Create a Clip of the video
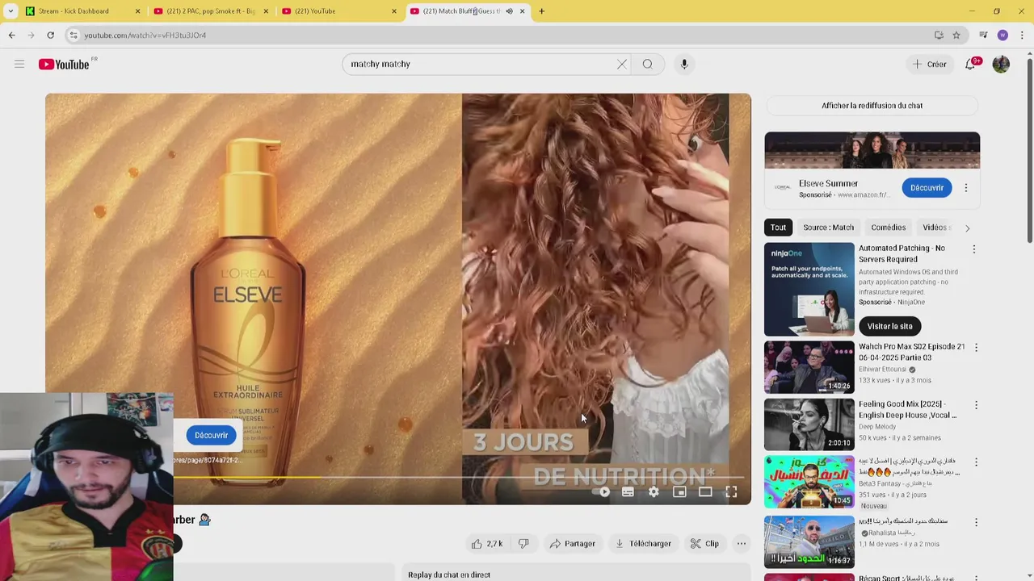The image size is (1034, 581). (704, 543)
